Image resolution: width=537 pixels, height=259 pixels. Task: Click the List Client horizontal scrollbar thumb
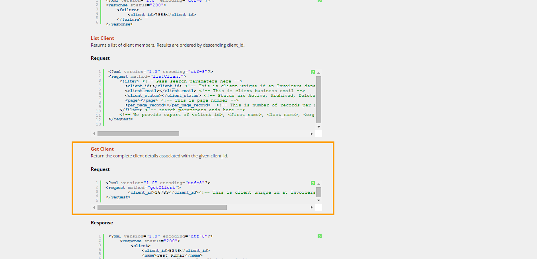coord(138,133)
